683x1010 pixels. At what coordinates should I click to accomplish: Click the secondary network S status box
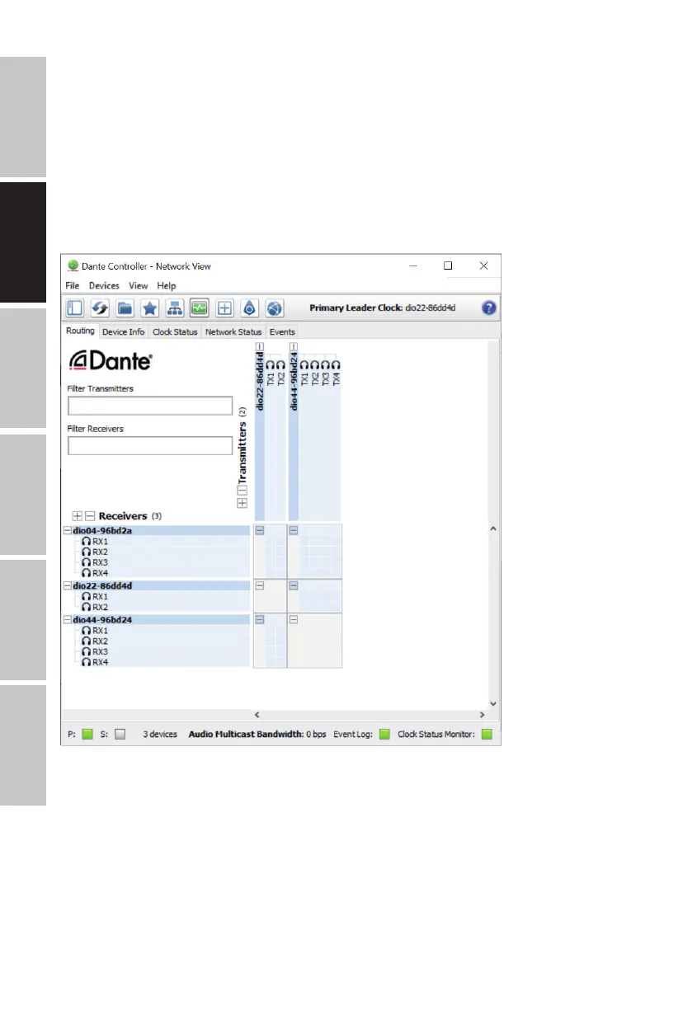(120, 734)
